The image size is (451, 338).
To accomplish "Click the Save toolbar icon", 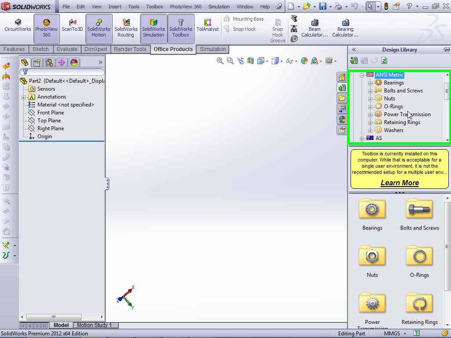I will pos(323,7).
